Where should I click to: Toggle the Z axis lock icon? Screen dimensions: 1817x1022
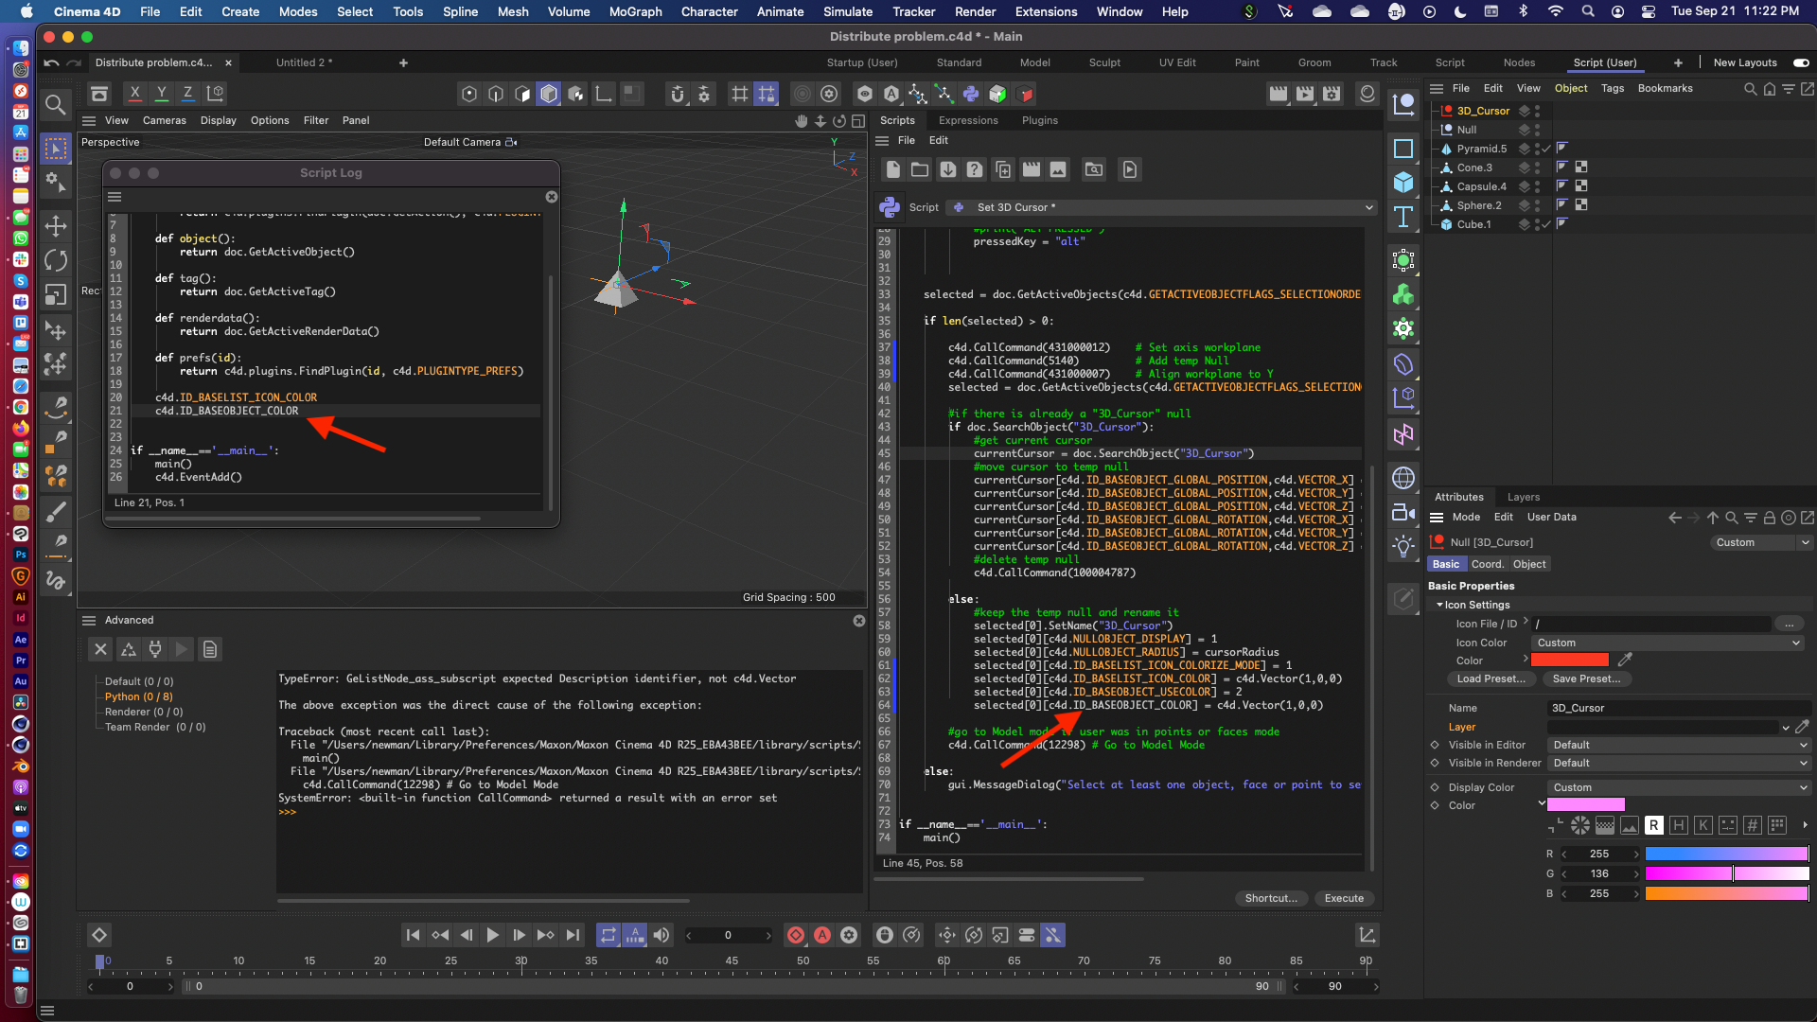coord(188,94)
